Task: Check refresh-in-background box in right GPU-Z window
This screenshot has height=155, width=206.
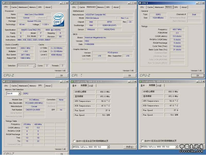Action: [x=142, y=141]
